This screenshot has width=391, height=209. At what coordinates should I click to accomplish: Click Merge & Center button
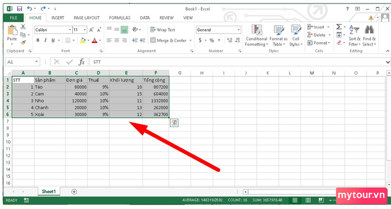click(x=168, y=40)
